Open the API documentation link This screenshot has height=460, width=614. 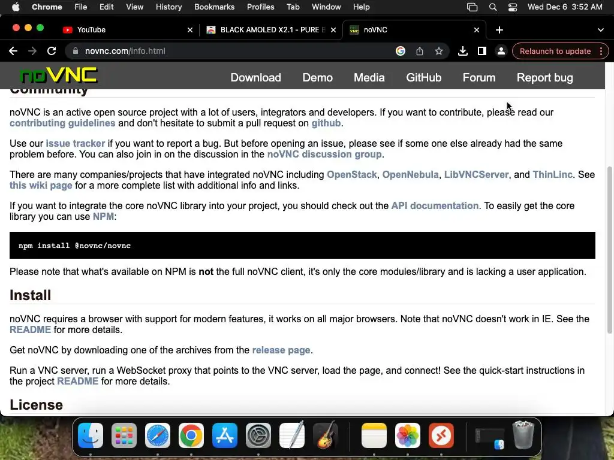point(435,206)
